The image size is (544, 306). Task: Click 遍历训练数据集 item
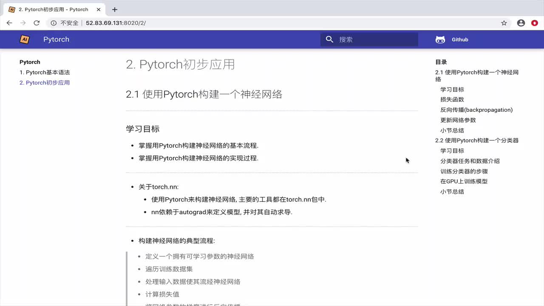[x=169, y=269]
